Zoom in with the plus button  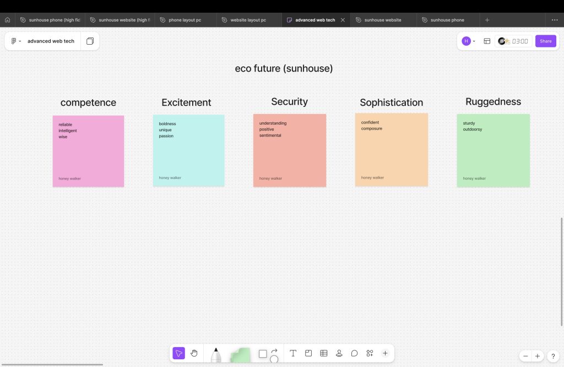tap(538, 356)
